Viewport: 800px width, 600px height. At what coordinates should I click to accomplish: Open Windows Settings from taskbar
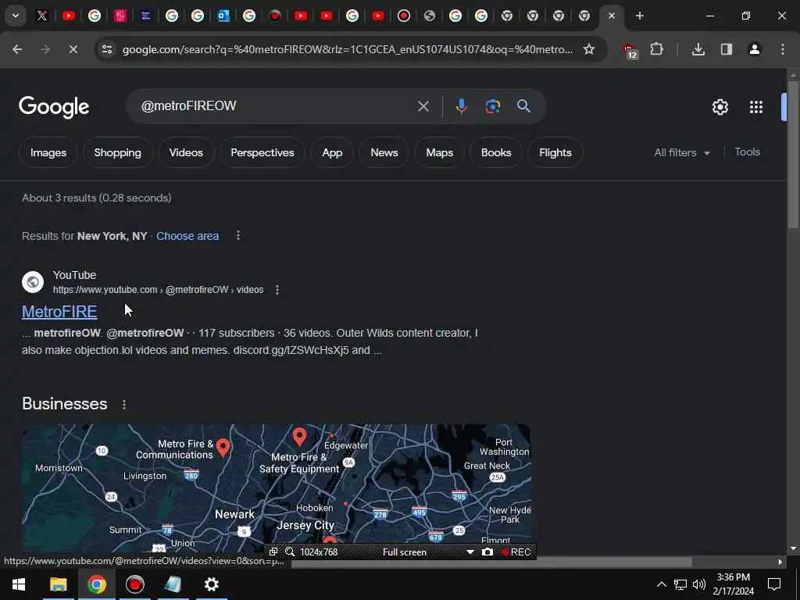pos(211,584)
